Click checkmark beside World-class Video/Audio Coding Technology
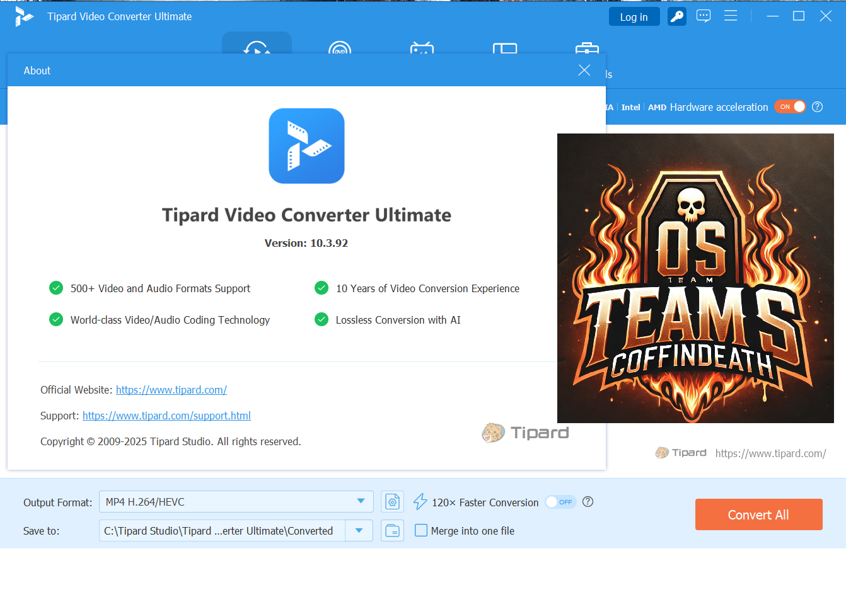Screen dimensions: 846x590 56,320
